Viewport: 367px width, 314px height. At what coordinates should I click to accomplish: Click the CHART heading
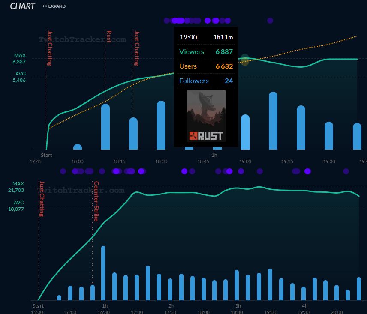22,6
